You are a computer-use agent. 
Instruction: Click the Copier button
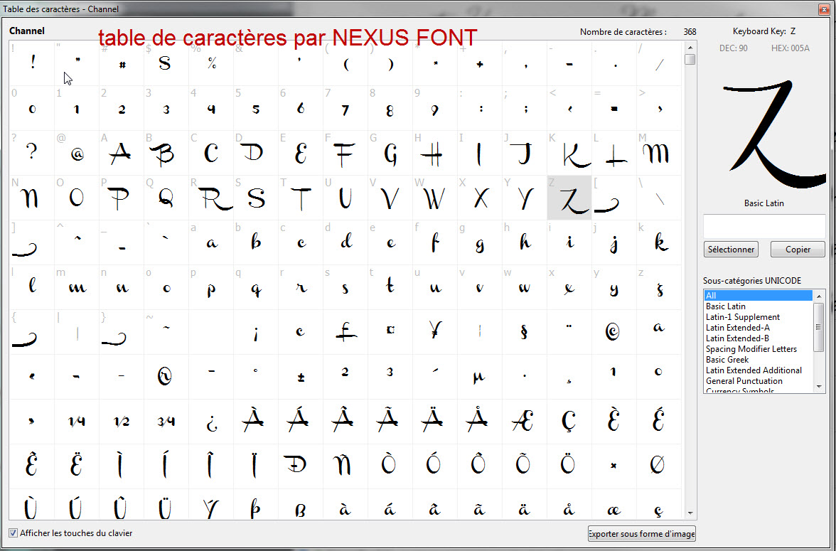tap(798, 250)
